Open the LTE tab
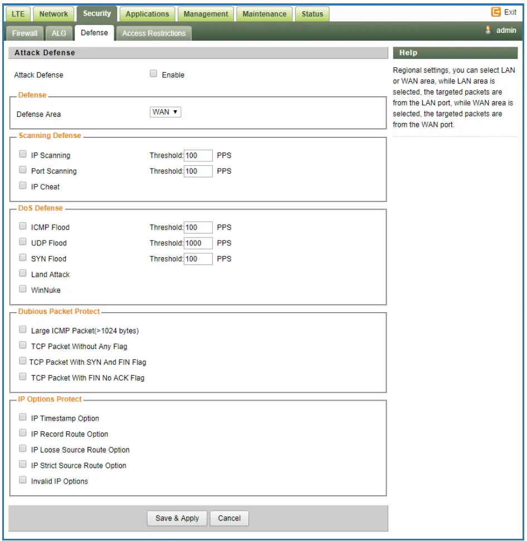This screenshot has width=527, height=541. [x=18, y=14]
